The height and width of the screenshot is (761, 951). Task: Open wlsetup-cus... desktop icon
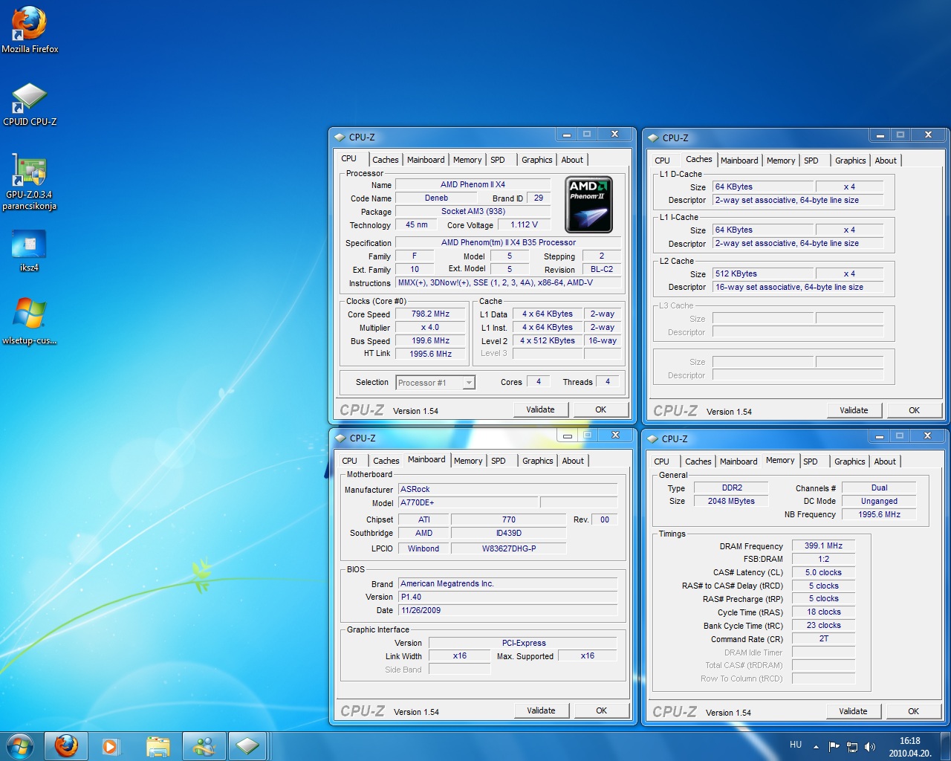pyautogui.click(x=30, y=321)
